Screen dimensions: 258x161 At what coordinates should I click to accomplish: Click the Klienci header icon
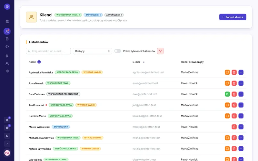[x=31, y=17]
